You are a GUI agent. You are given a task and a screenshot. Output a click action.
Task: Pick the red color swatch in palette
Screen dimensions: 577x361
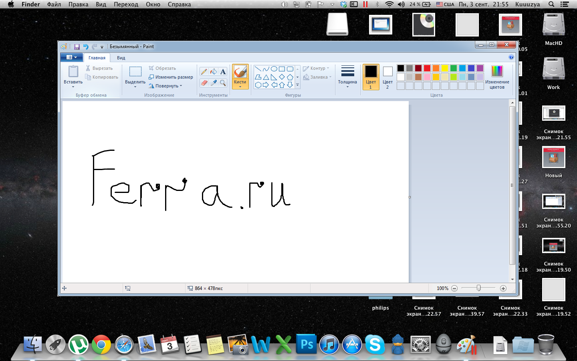click(427, 68)
